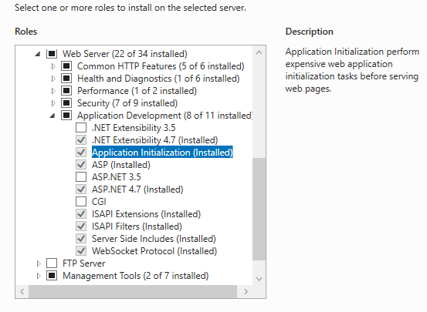Image resolution: width=427 pixels, height=312 pixels.
Task: Select ISAPI Extensions (Installed) entry
Action: point(146,214)
